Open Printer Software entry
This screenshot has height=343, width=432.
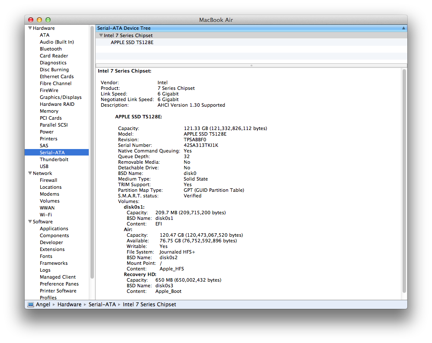[x=58, y=291]
